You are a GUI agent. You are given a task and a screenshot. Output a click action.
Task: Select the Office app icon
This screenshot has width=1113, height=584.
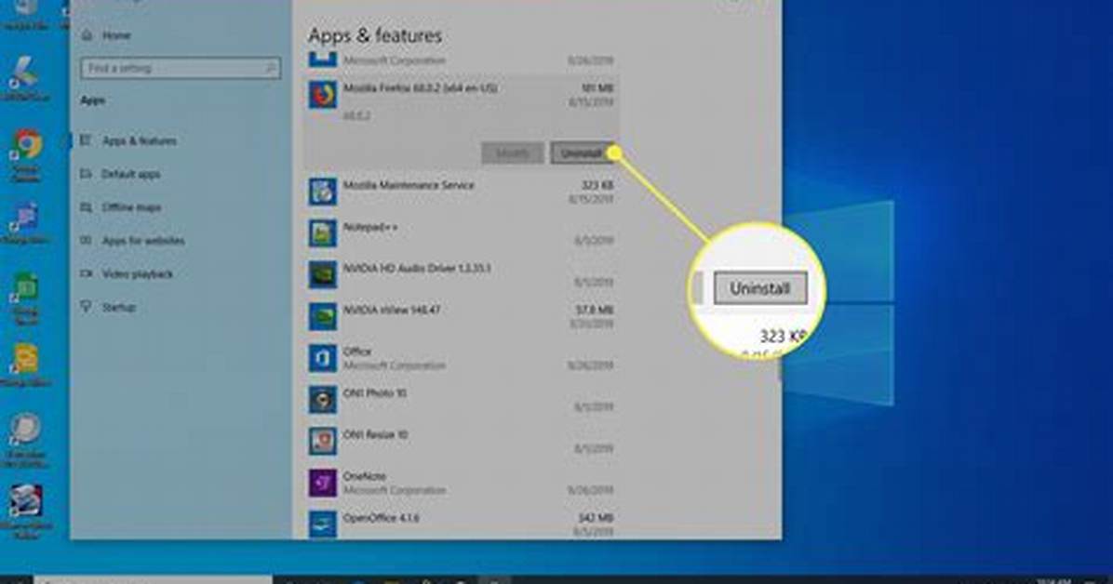pos(322,358)
